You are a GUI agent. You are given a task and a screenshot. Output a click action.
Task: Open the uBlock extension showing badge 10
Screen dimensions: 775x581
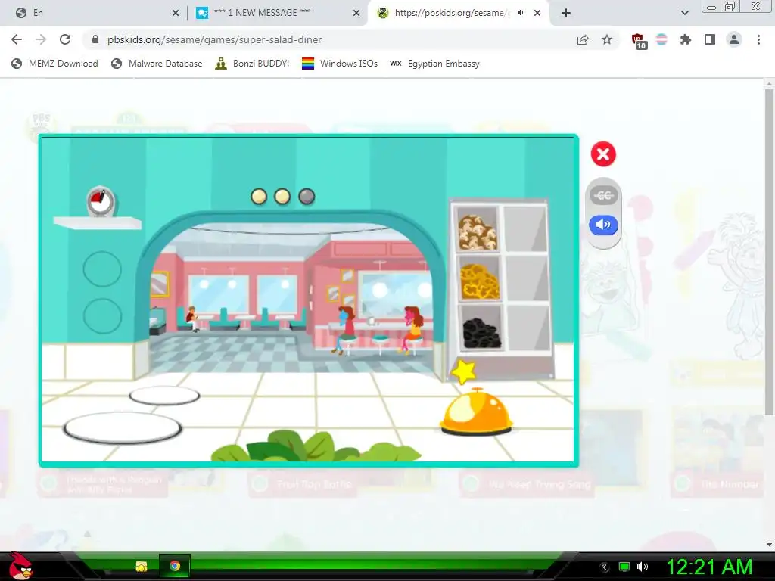(639, 41)
